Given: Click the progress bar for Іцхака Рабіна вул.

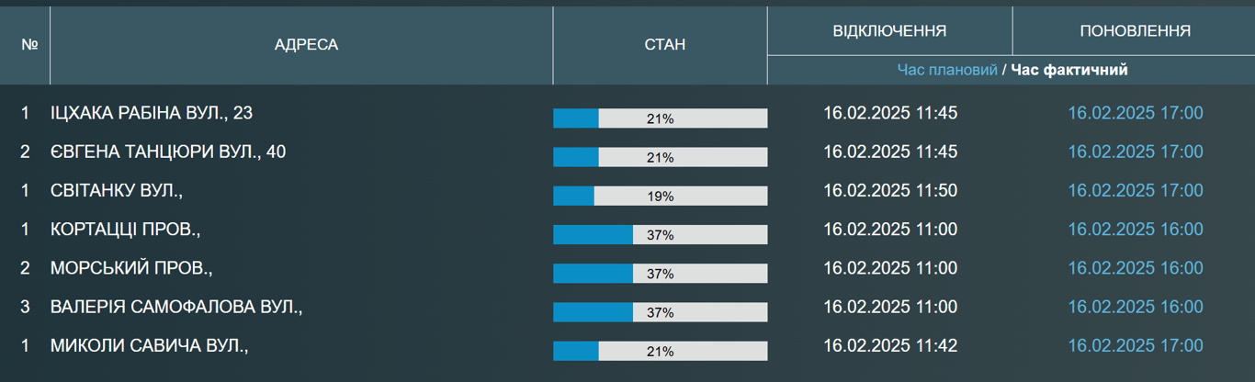Looking at the screenshot, I should tap(660, 118).
